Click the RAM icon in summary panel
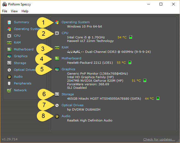 coord(57,48)
